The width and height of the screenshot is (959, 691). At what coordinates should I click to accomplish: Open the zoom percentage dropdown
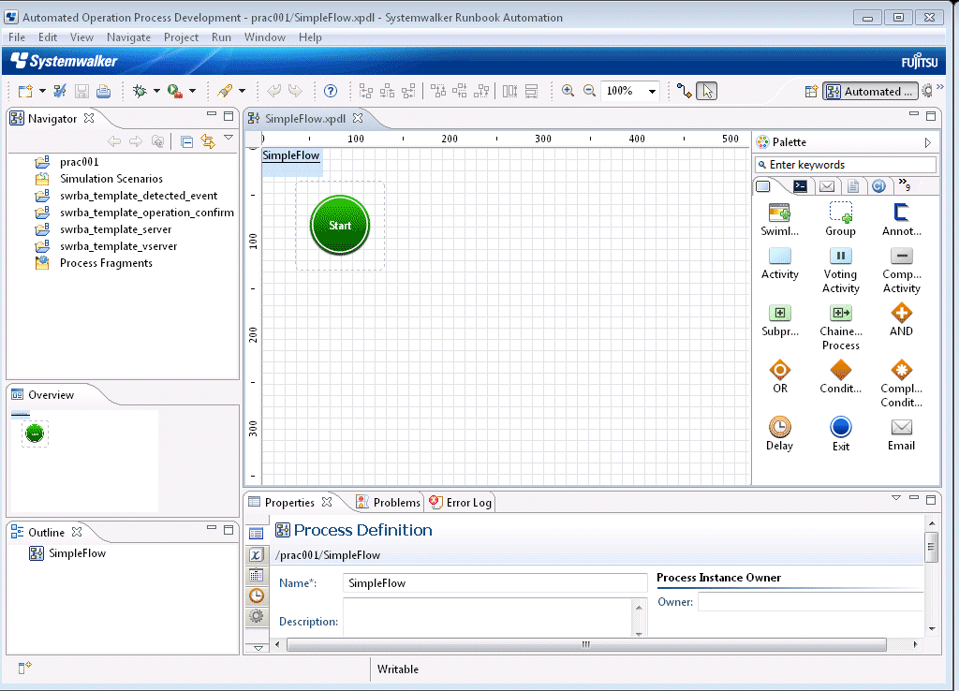point(652,91)
